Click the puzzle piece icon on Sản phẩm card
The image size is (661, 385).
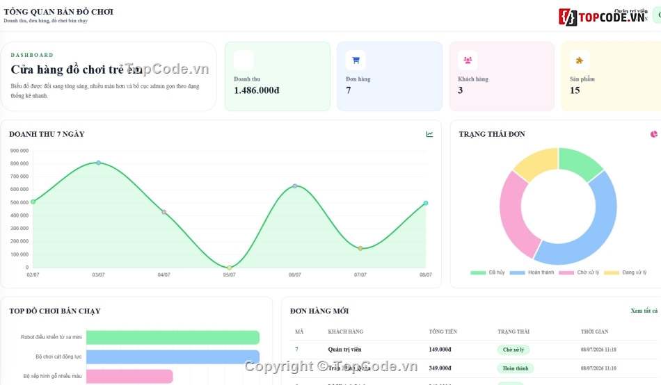(580, 60)
